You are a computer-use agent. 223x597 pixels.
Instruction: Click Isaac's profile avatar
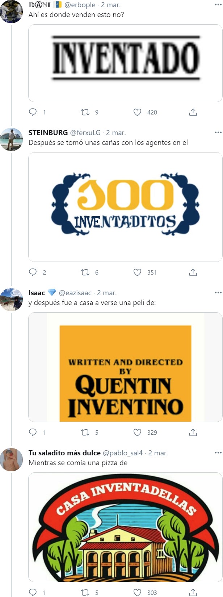click(x=13, y=298)
